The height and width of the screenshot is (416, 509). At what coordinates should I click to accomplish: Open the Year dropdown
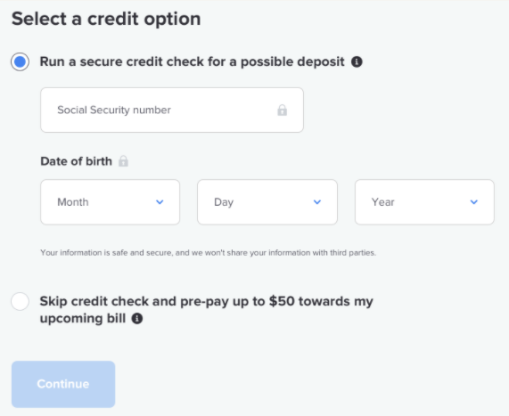tap(424, 202)
